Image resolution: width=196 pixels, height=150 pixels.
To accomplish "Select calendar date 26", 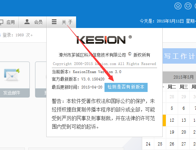I will tap(172, 144).
